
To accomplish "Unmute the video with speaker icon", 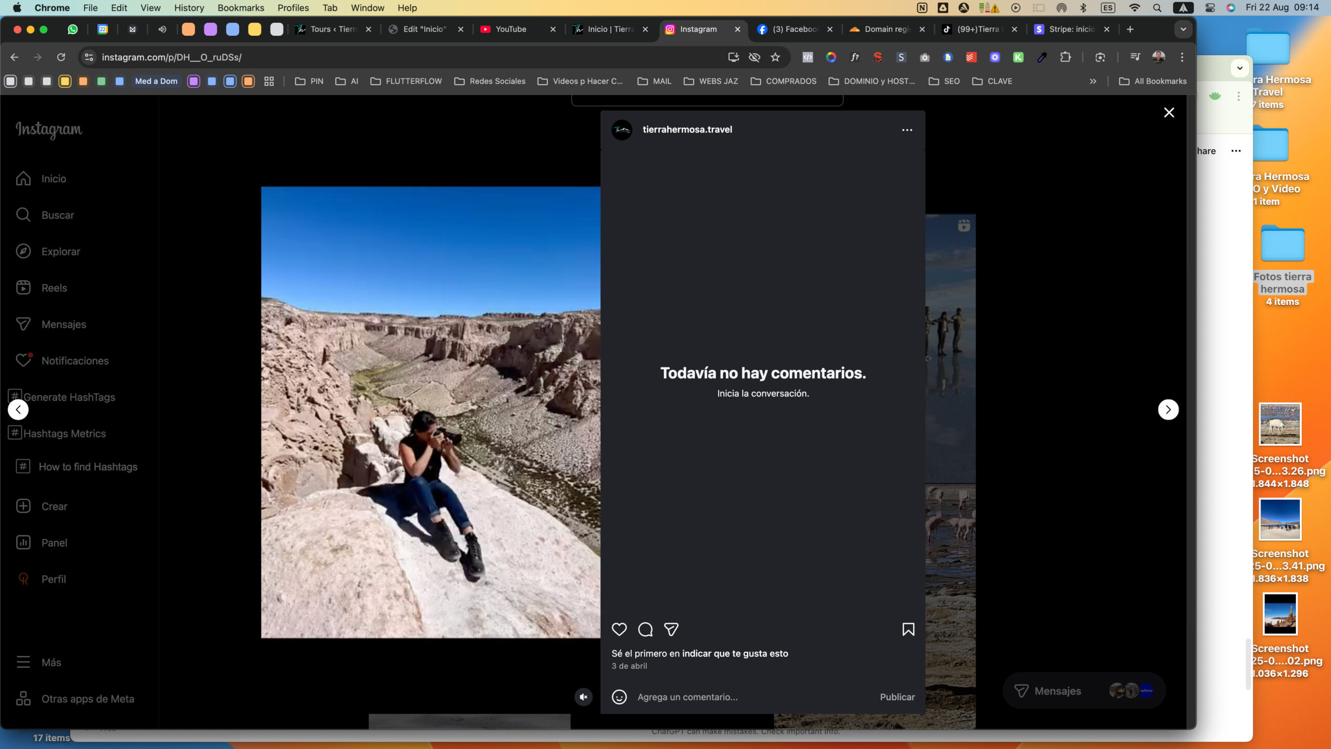I will pos(583,697).
